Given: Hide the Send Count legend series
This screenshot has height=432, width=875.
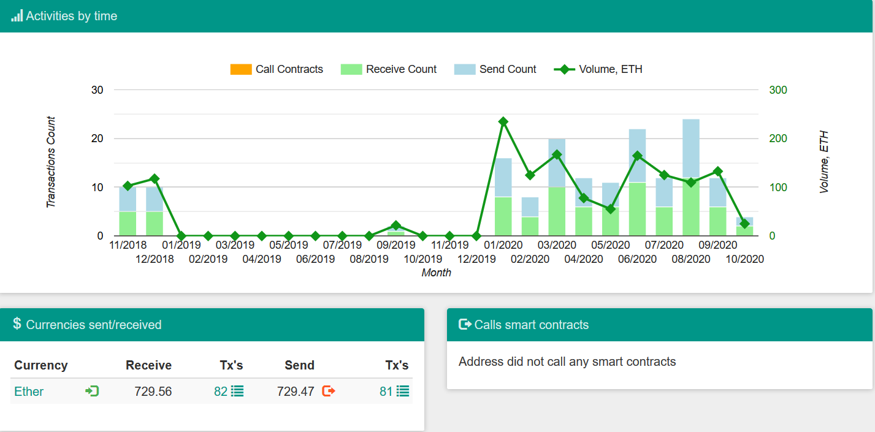Looking at the screenshot, I should 508,69.
